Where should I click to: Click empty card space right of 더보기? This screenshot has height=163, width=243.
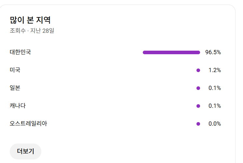(130, 151)
